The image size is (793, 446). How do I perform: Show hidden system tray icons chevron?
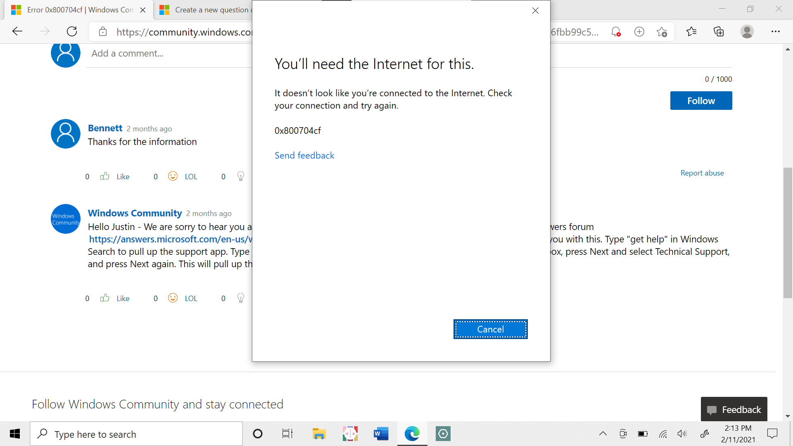(x=603, y=434)
